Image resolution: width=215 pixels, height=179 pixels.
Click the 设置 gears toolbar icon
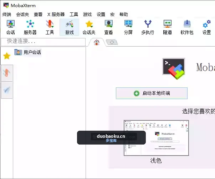point(207,27)
